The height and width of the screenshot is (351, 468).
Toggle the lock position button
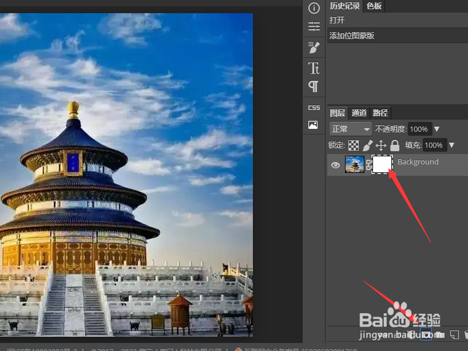(380, 145)
